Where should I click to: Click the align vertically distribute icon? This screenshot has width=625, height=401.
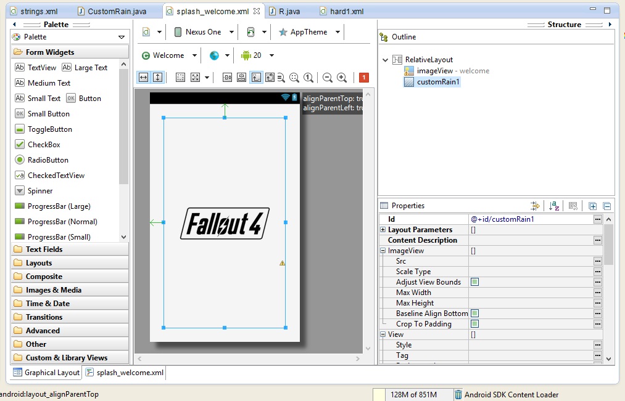[242, 77]
